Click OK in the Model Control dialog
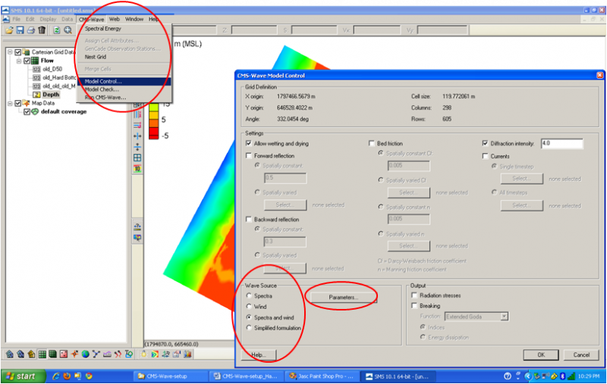 tap(541, 354)
